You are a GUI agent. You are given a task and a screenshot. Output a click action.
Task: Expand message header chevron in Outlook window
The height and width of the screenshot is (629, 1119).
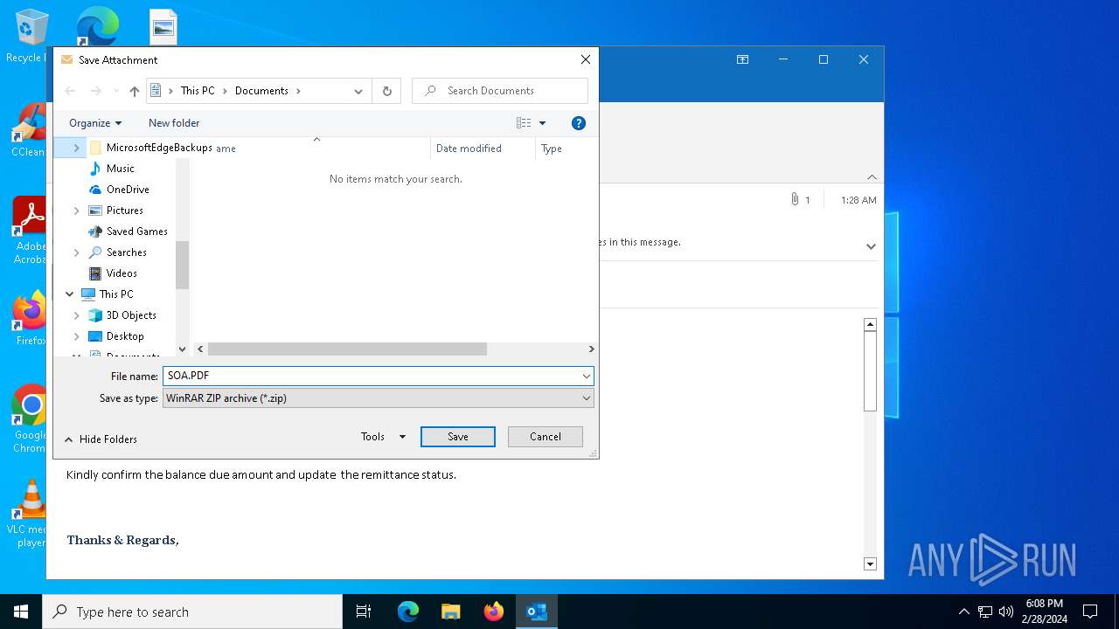click(871, 246)
